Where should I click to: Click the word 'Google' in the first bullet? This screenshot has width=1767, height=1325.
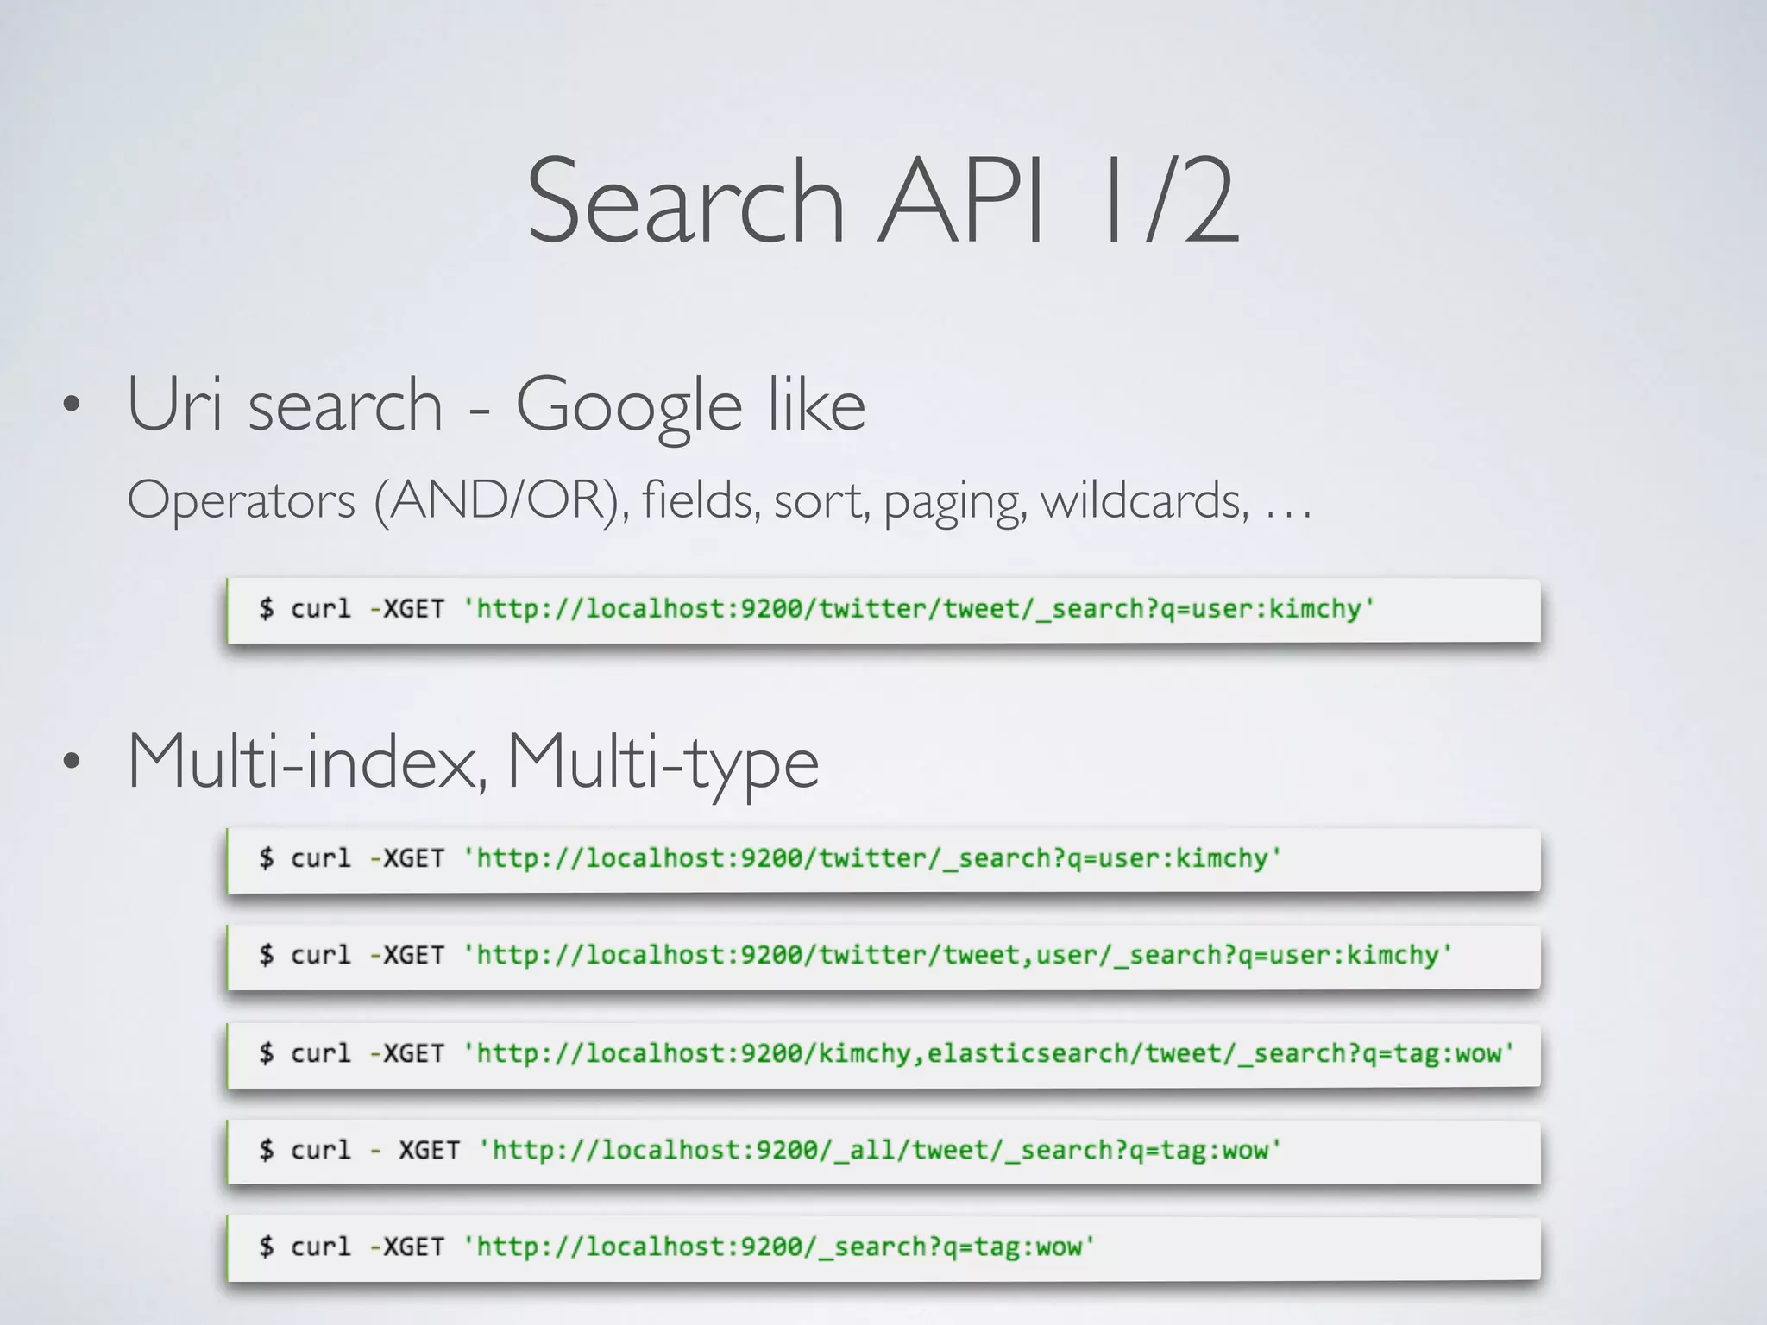(x=628, y=405)
